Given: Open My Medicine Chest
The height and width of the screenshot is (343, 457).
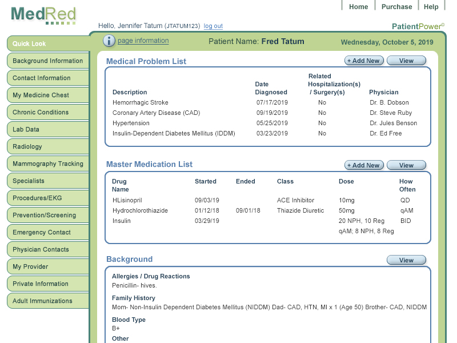Looking at the screenshot, I should pos(49,95).
